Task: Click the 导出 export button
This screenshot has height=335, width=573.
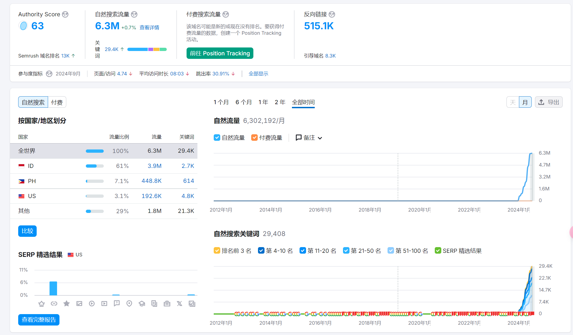Action: pyautogui.click(x=549, y=102)
